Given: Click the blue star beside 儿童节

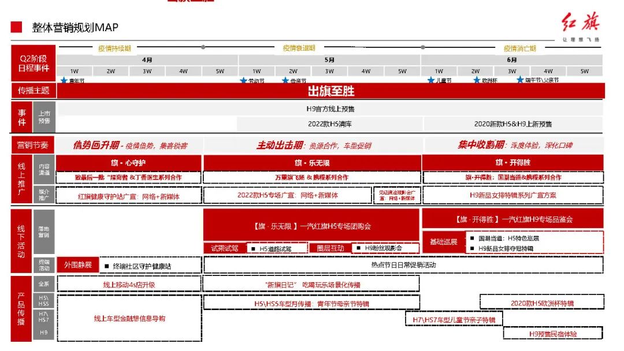Looking at the screenshot, I should 430,80.
